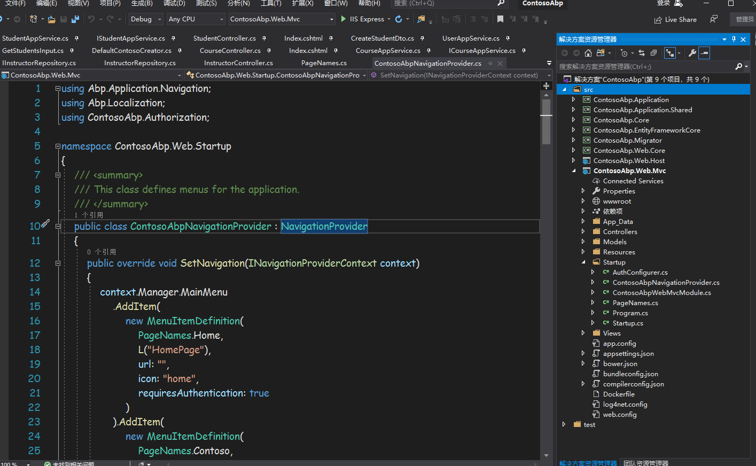Viewport: 756px width, 466px height.
Task: Click the Live Share button label
Action: [x=681, y=20]
